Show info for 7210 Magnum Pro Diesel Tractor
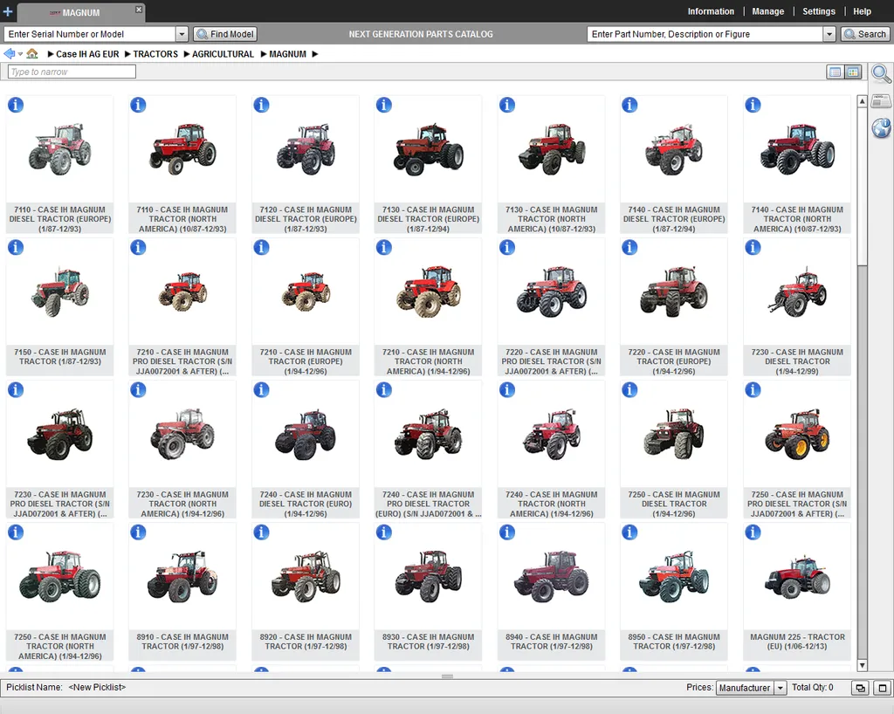Image resolution: width=894 pixels, height=714 pixels. (x=138, y=247)
